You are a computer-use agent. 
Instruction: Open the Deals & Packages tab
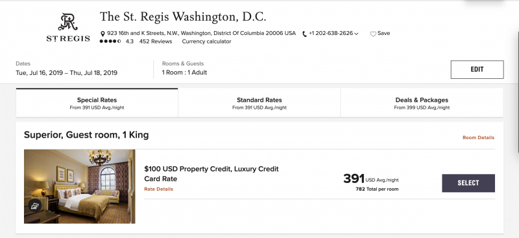[x=422, y=103]
